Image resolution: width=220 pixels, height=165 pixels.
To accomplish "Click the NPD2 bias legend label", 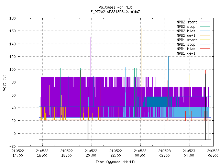I will (x=186, y=31).
